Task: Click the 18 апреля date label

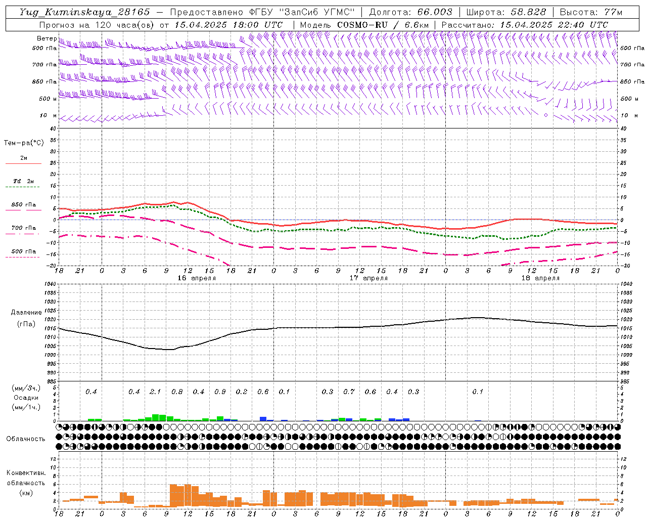Action: click(540, 278)
